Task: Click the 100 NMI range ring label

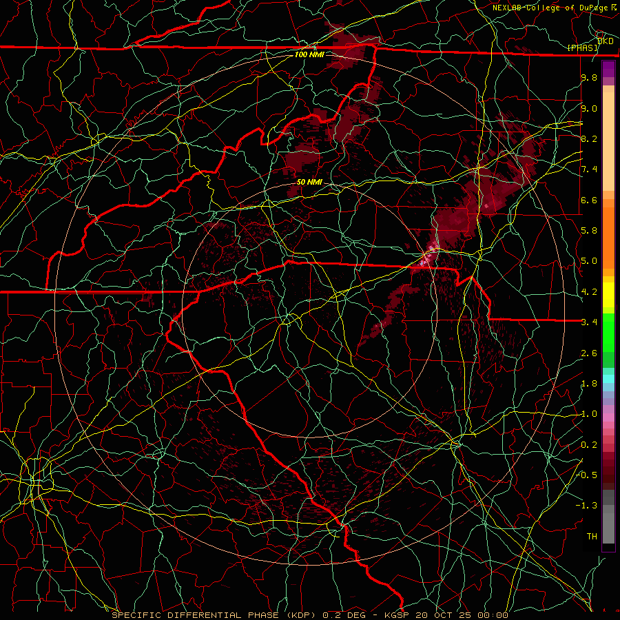Action: (309, 54)
